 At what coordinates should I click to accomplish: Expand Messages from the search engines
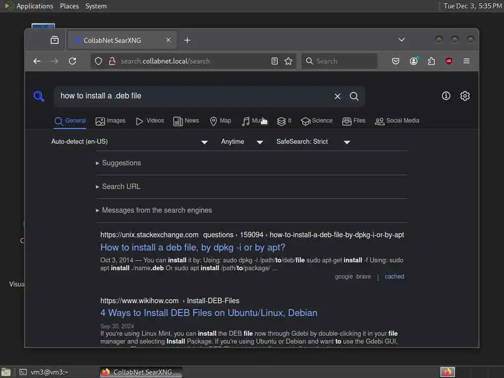pos(154,210)
